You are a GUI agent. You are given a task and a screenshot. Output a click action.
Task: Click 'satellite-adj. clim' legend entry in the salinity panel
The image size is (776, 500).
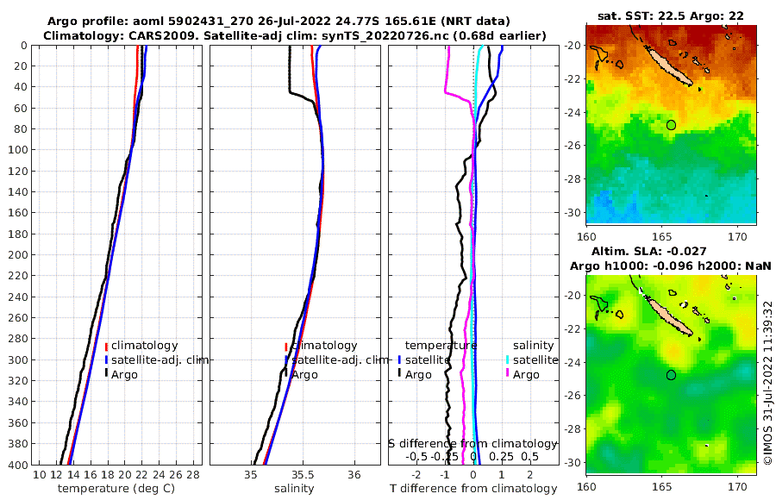[340, 359]
